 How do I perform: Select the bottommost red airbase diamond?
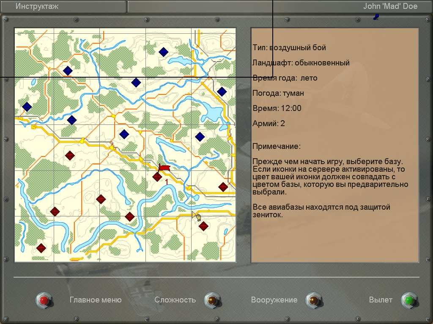41,248
